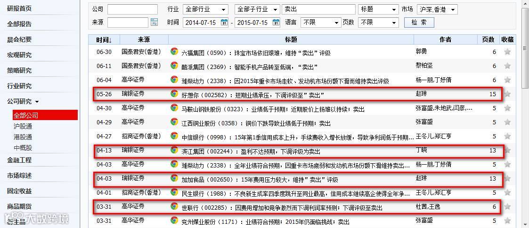
Task: Star the 中信银行 (0998) report
Action: pyautogui.click(x=507, y=137)
